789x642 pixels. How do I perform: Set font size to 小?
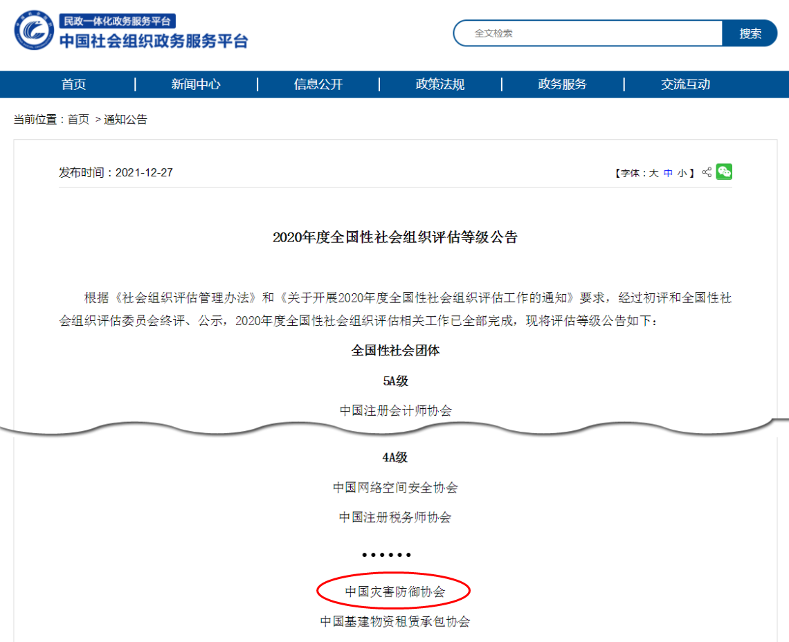tap(682, 173)
